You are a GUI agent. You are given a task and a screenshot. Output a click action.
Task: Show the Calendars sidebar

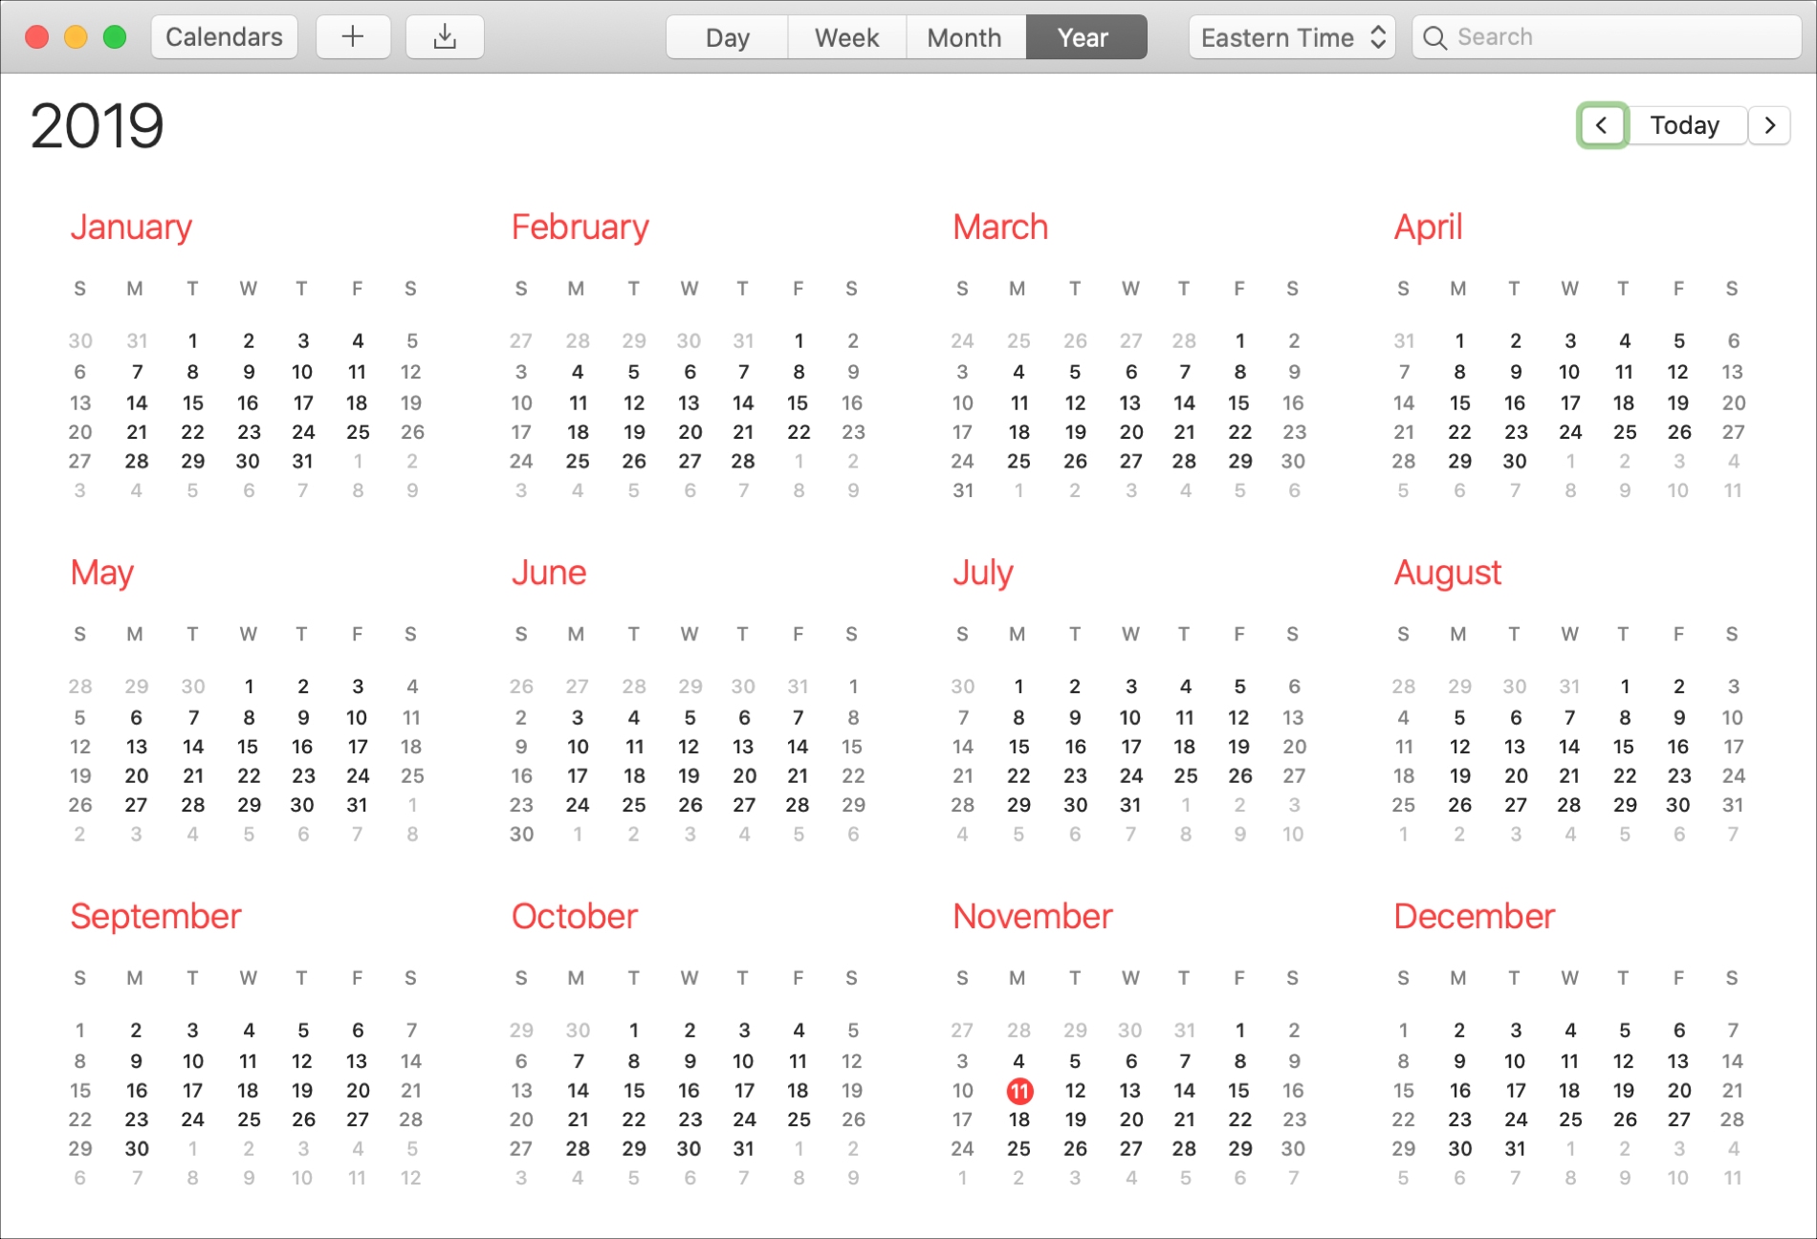pyautogui.click(x=224, y=36)
